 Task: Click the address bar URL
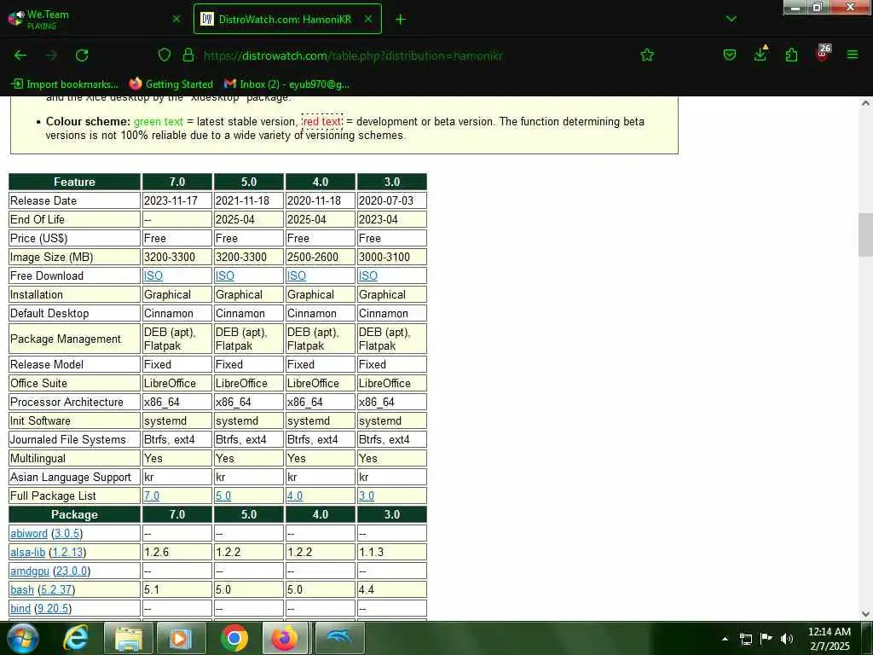[353, 55]
